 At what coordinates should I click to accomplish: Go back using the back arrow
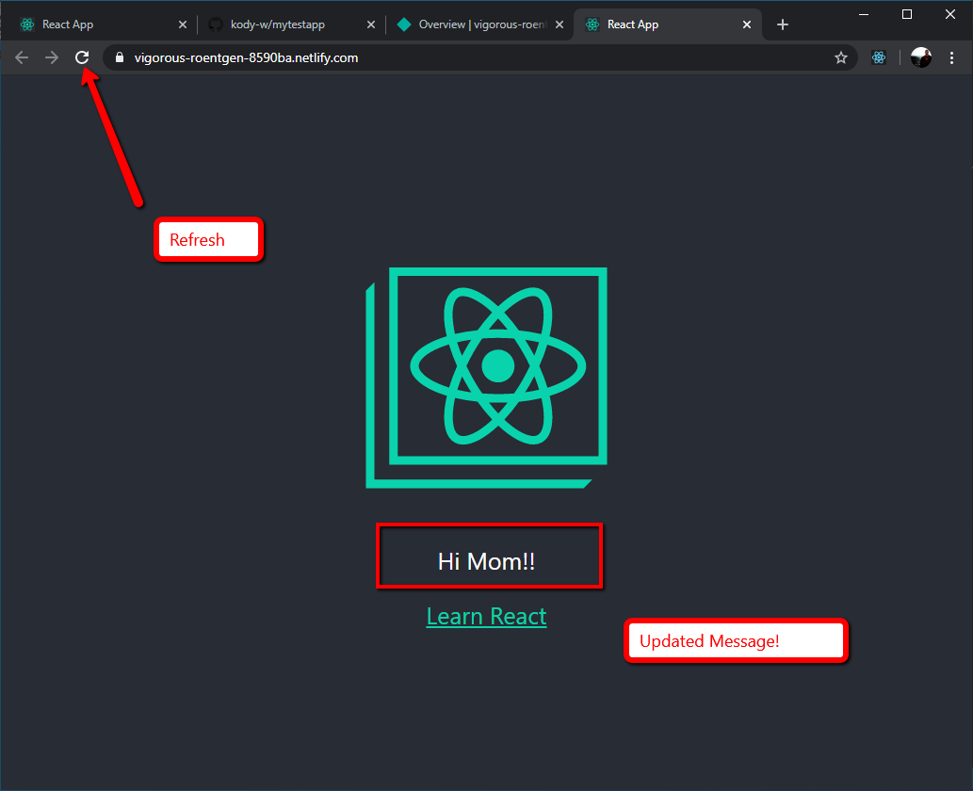click(x=22, y=57)
